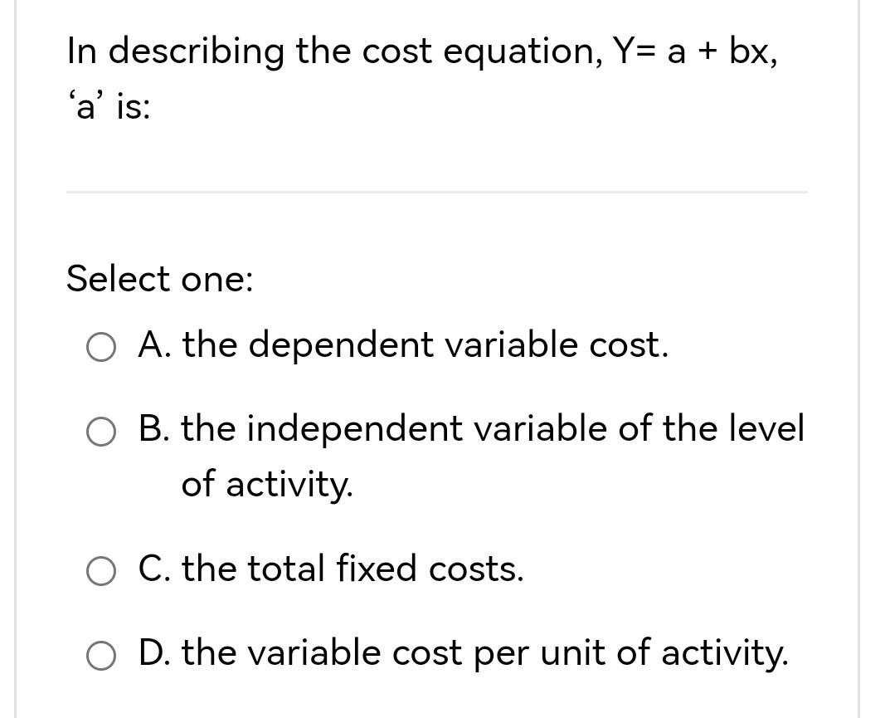
Task: Click option C 'the total fixed costs'
Action: tap(330, 569)
